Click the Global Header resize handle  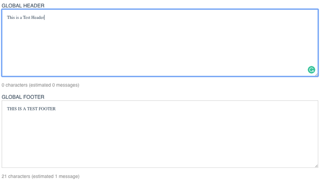tap(316, 75)
